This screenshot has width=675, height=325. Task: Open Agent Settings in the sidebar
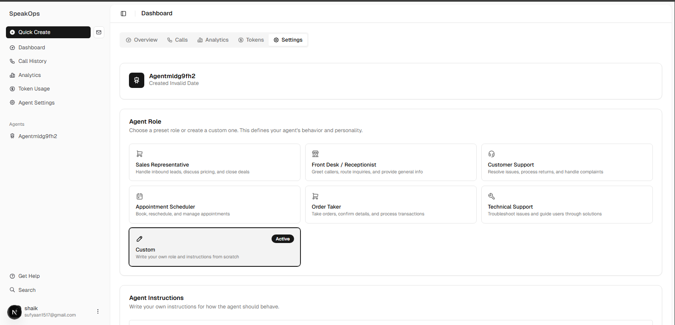click(48, 103)
